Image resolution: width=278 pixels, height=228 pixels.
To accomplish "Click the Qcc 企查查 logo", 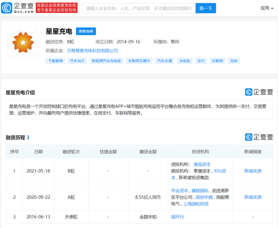I will pos(17,8).
